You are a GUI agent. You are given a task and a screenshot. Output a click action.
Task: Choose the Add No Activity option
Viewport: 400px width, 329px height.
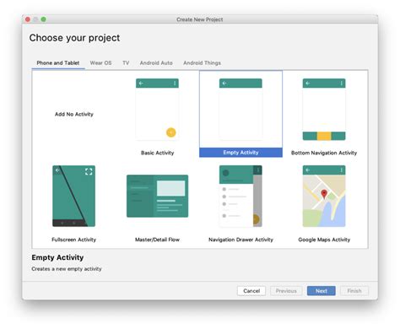pos(74,114)
